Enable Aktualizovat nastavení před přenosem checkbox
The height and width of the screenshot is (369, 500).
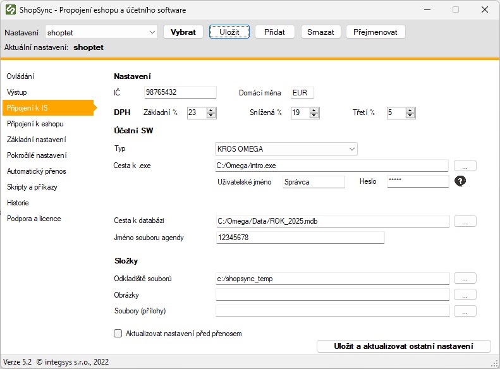tap(118, 334)
